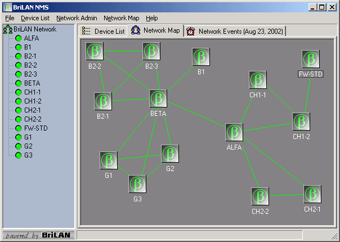Image resolution: width=340 pixels, height=242 pixels.
Task: Close the BriLAN NMS window
Action: click(332, 7)
